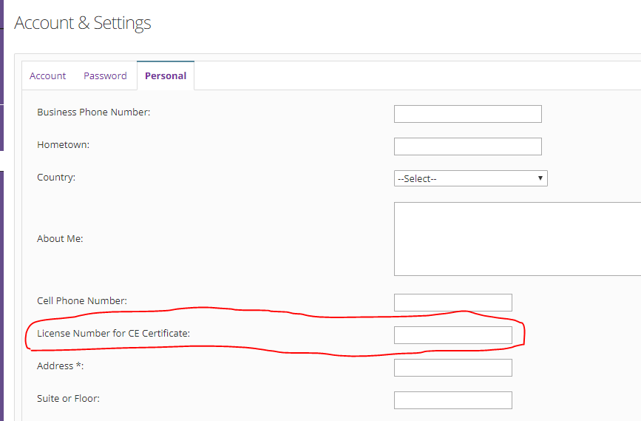The height and width of the screenshot is (421, 641).
Task: Click the License Number for CE Certificate input box
Action: pos(452,335)
